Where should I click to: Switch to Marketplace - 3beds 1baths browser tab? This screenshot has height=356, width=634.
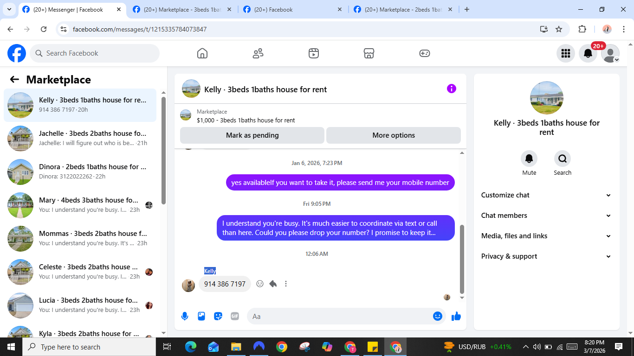(x=181, y=9)
